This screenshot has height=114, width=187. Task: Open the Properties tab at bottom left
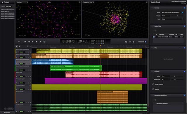pos(7,113)
